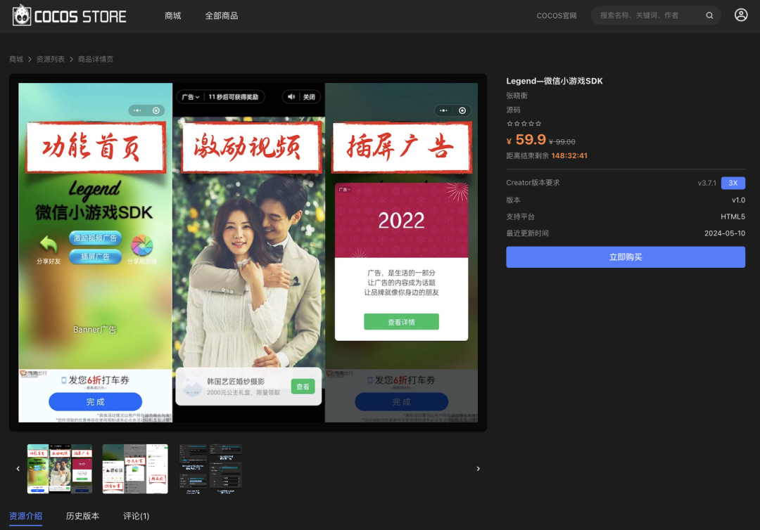The width and height of the screenshot is (760, 530).
Task: Click the main product preview image
Action: click(x=248, y=252)
